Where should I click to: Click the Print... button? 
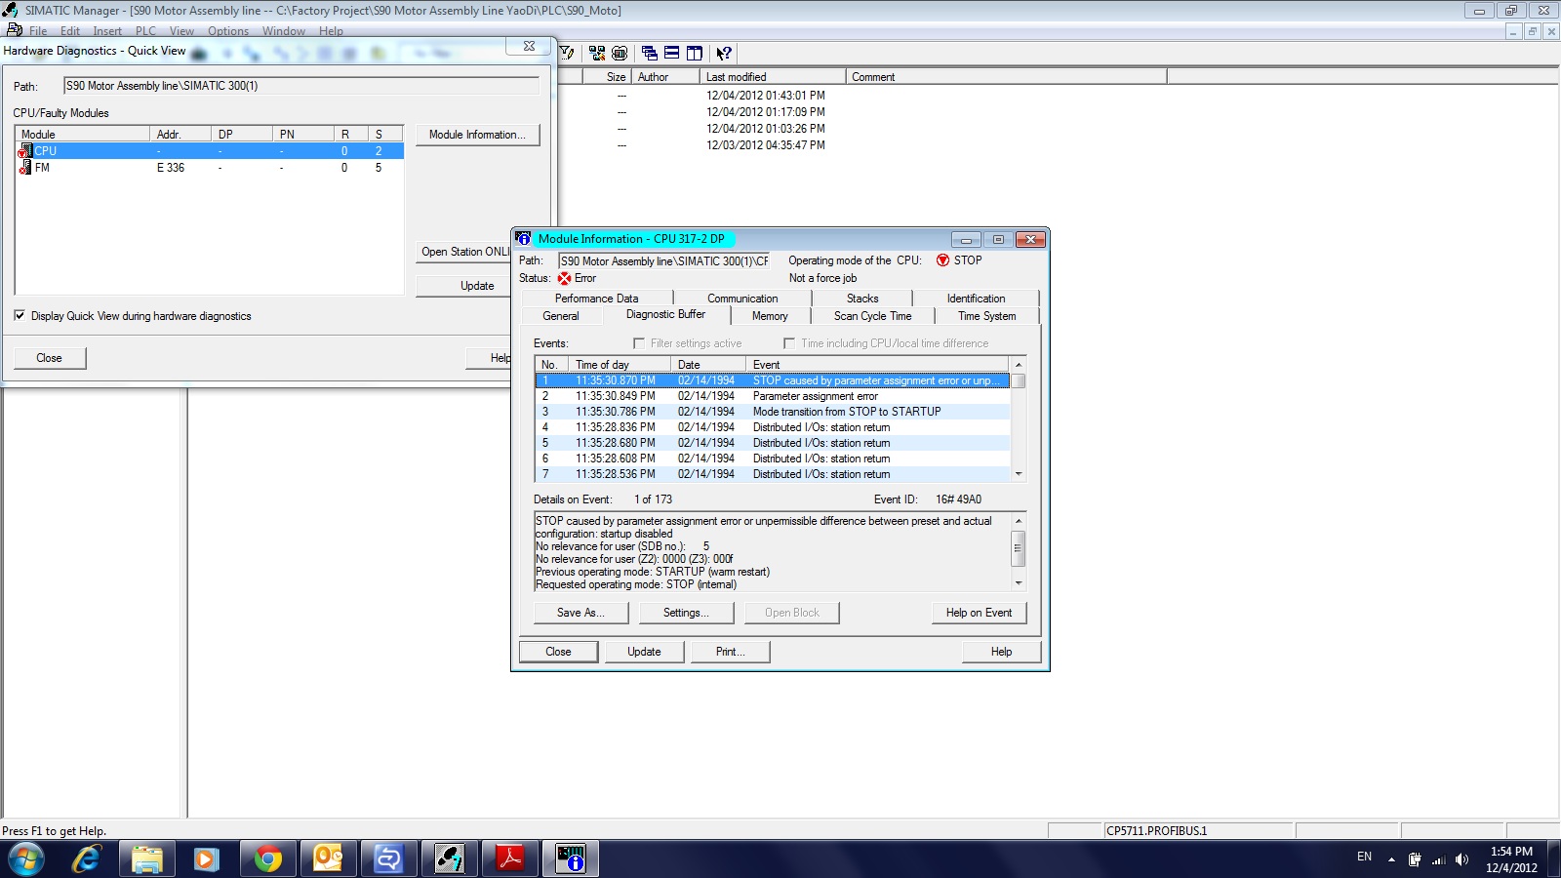click(730, 652)
